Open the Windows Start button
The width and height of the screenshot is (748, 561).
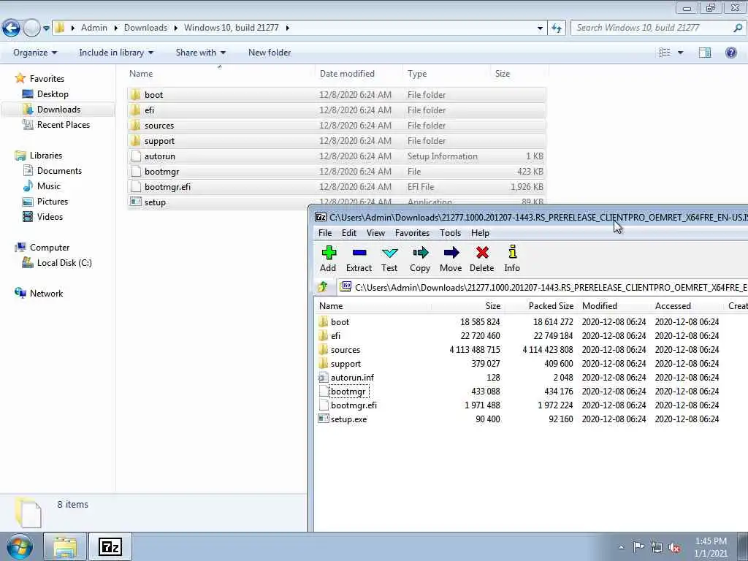(20, 546)
